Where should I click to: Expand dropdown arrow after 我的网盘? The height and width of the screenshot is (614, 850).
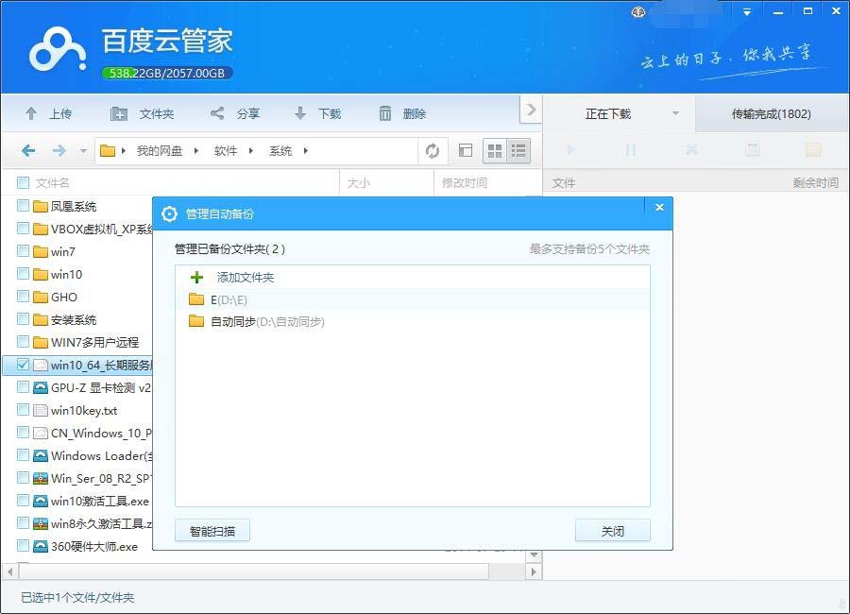pos(195,151)
